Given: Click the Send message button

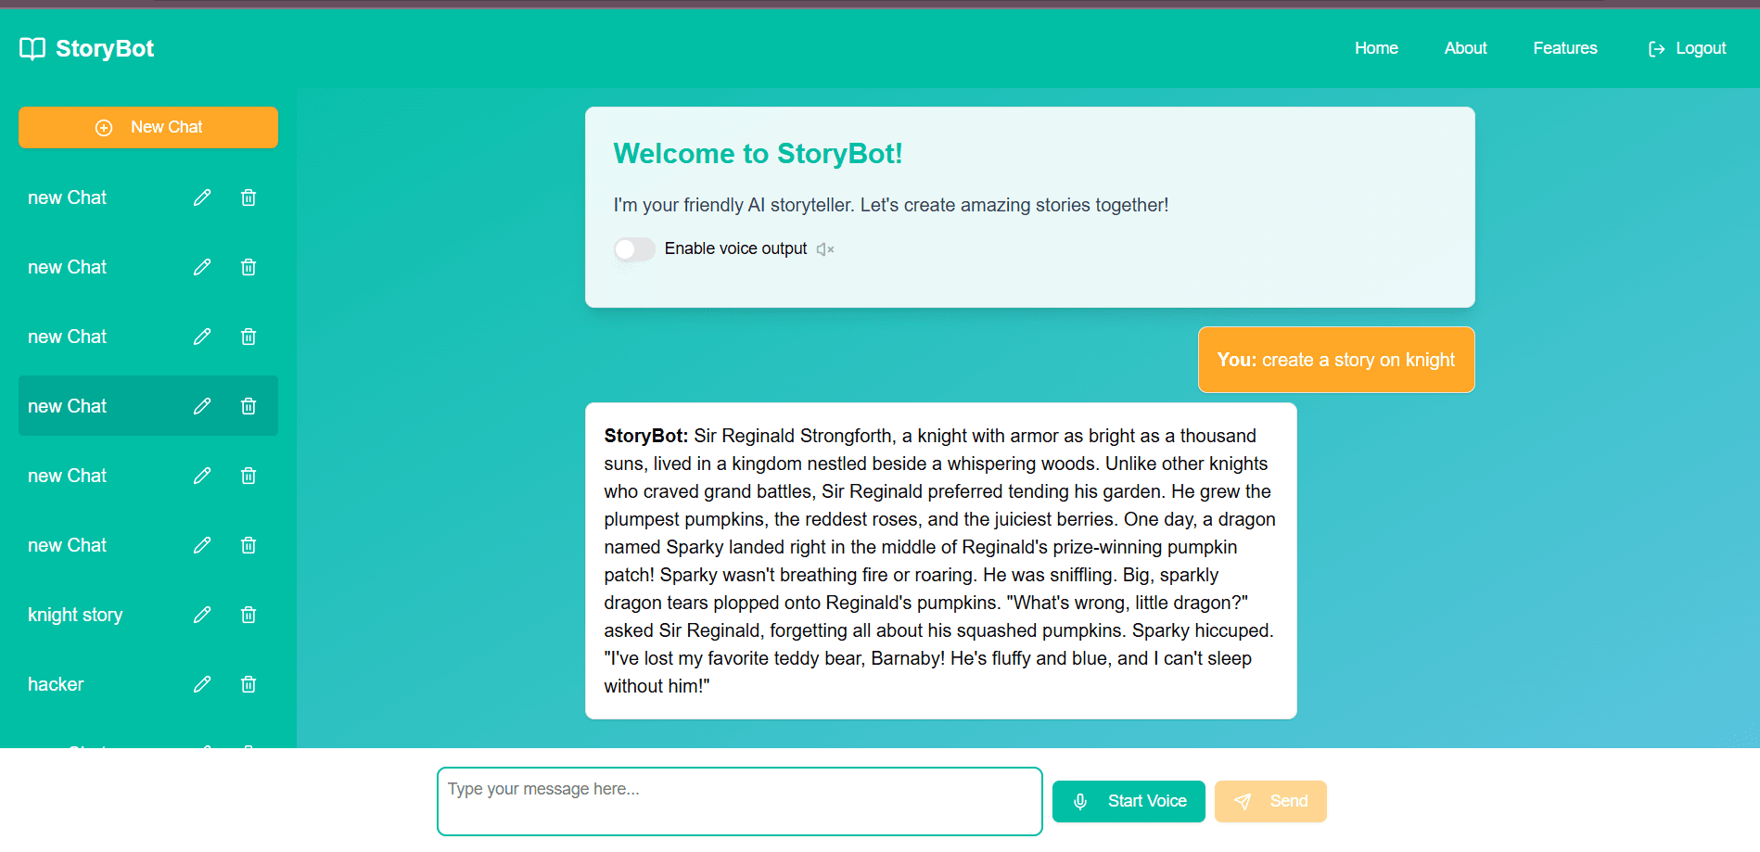Looking at the screenshot, I should pyautogui.click(x=1270, y=801).
